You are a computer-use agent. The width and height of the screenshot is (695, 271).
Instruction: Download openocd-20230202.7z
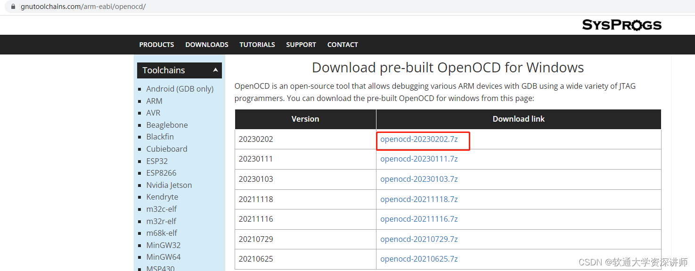coord(419,139)
